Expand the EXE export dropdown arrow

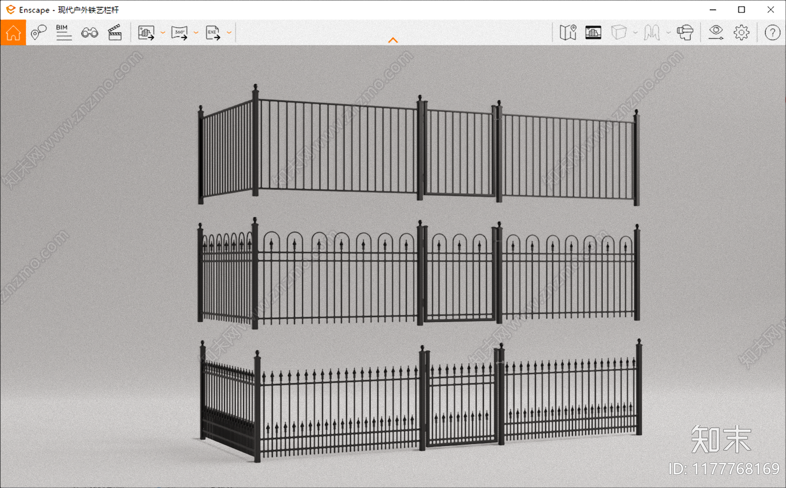point(229,33)
